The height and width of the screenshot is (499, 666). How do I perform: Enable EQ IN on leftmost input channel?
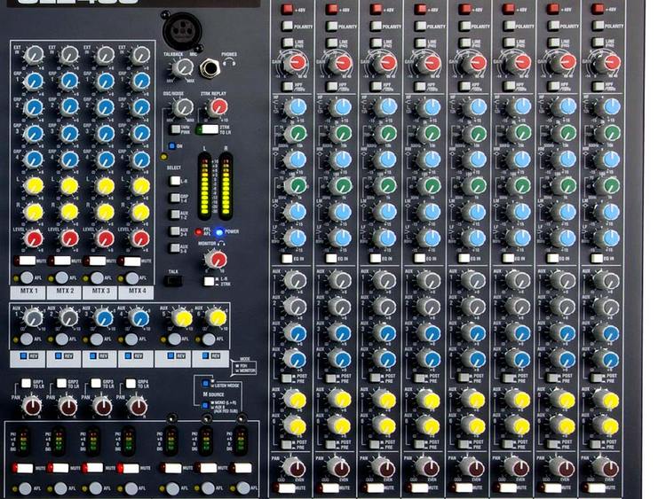pyautogui.click(x=288, y=258)
